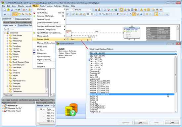Click the magnifier Zoom toolbar icon
Image resolution: width=182 pixels, height=127 pixels.
pyautogui.click(x=73, y=14)
